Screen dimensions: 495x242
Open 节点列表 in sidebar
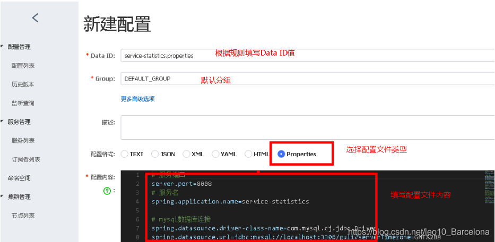[23, 216]
